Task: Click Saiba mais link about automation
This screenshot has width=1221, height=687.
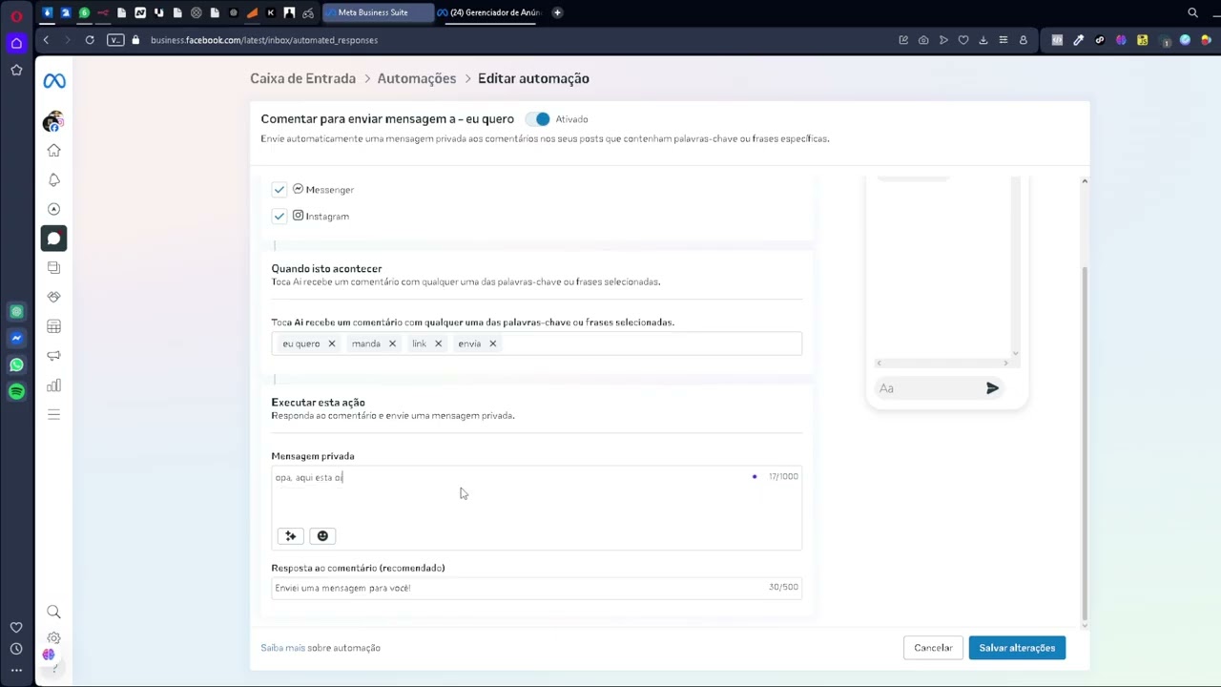Action: tap(282, 648)
